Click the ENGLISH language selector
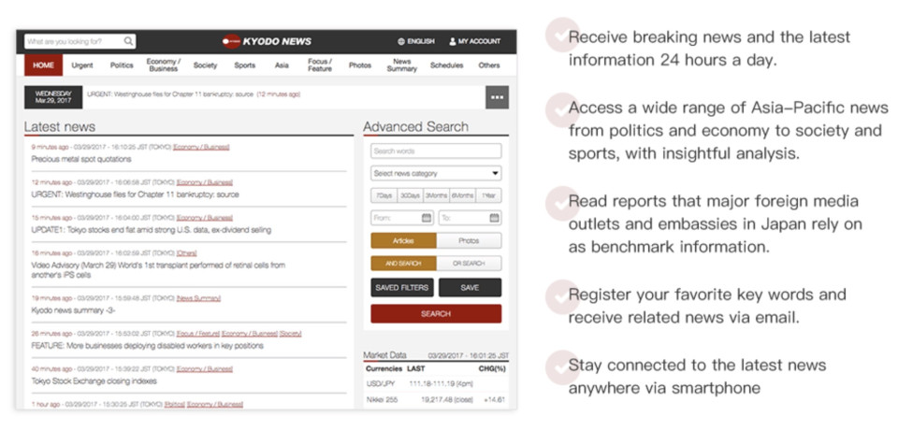Screen dimensions: 898x431 421,41
